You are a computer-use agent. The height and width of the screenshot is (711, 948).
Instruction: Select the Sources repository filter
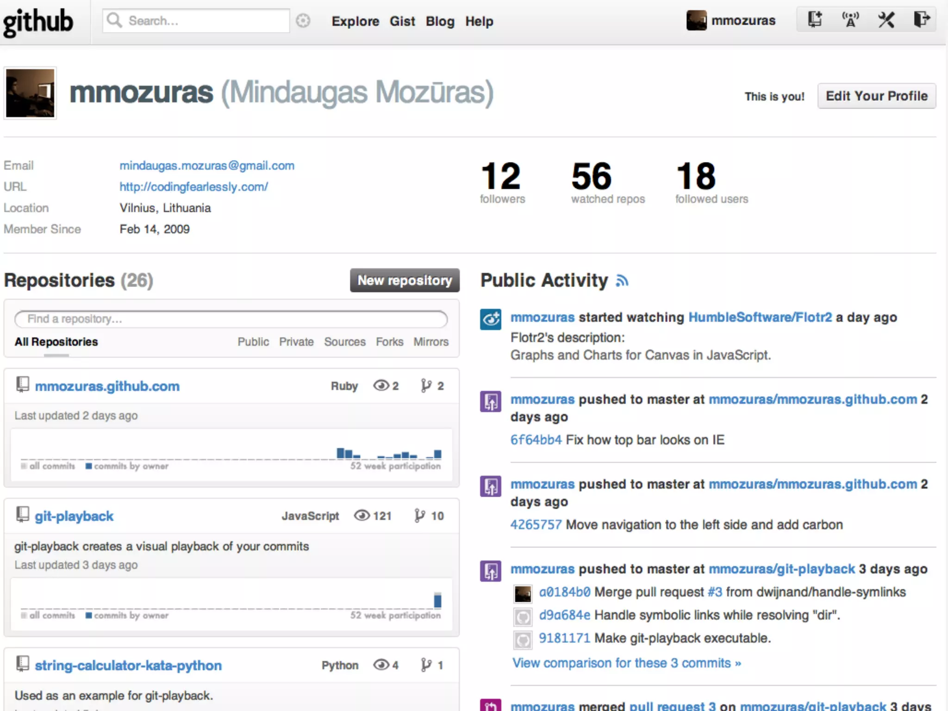(344, 342)
